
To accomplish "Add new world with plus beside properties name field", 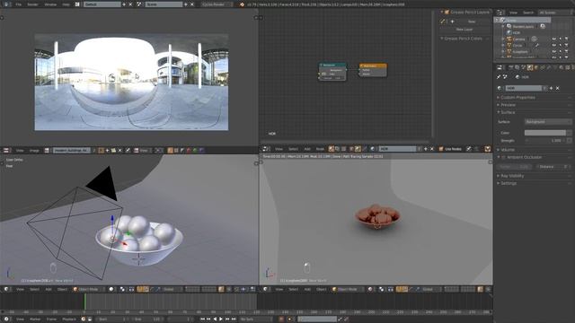I will point(551,88).
